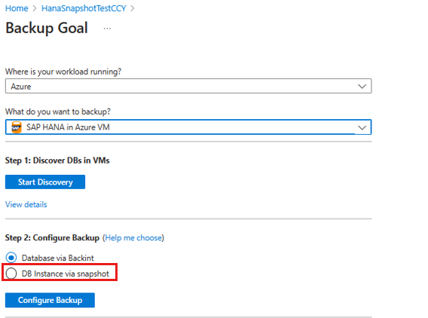Click the Start Discovery button

pyautogui.click(x=45, y=182)
